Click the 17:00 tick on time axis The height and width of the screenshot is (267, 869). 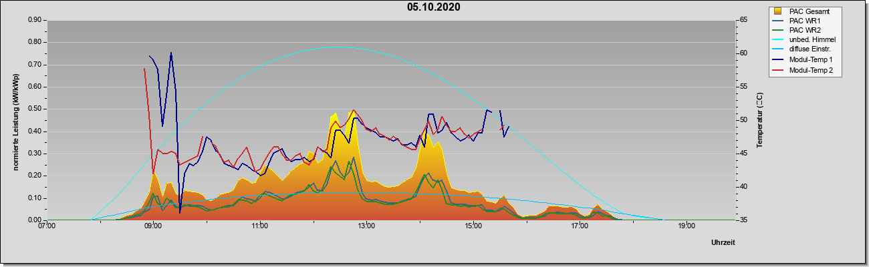[580, 226]
